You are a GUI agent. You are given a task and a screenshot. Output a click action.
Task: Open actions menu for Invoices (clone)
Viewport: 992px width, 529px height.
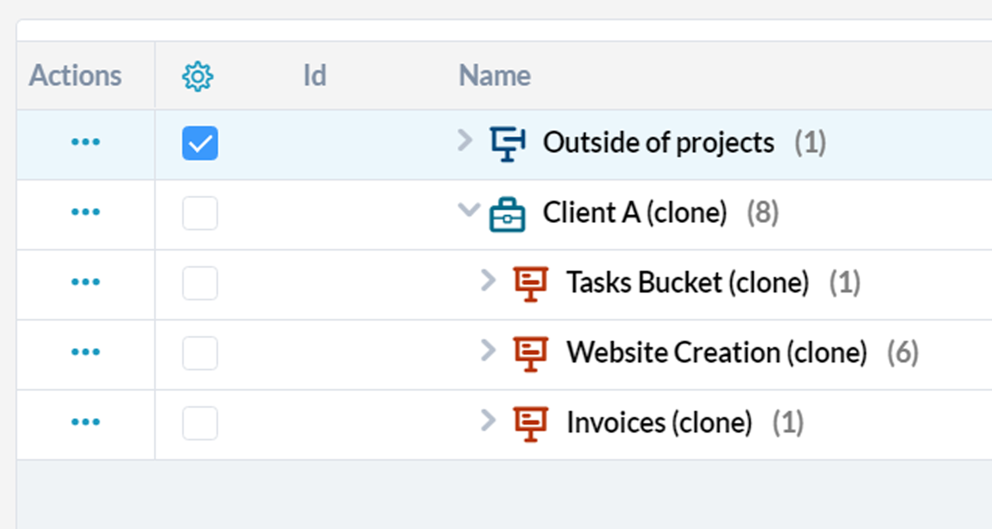click(x=85, y=422)
